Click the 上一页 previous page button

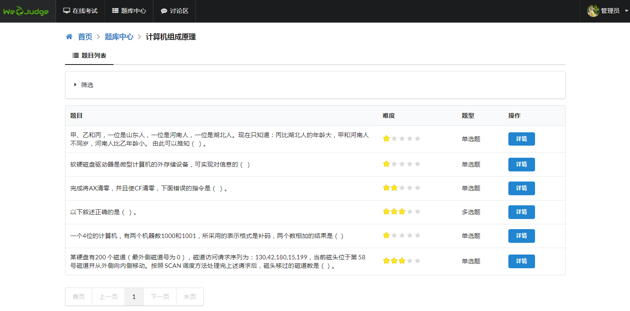pyautogui.click(x=108, y=297)
